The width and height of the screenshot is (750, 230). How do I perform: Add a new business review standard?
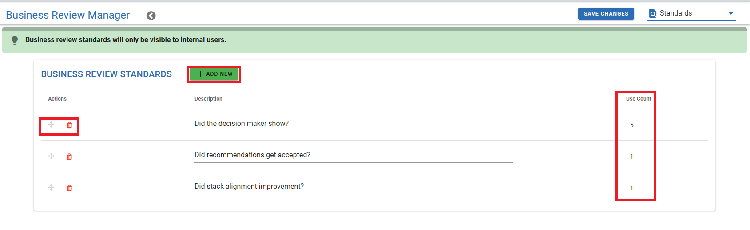point(214,74)
